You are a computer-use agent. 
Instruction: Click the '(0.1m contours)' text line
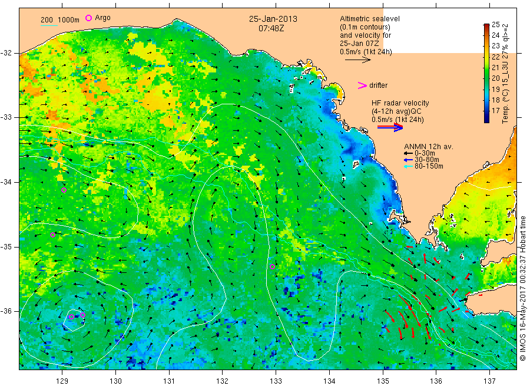click(365, 27)
